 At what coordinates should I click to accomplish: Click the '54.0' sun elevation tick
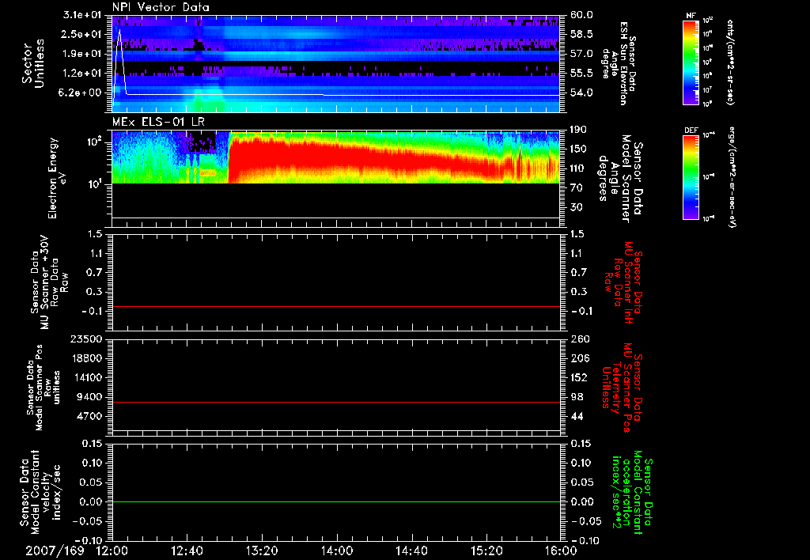tap(581, 93)
